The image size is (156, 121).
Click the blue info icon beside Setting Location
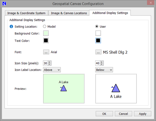[11, 27]
